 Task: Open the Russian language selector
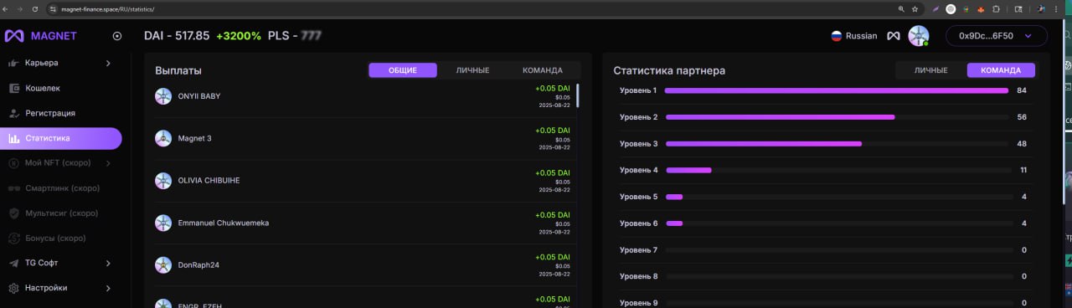point(854,36)
